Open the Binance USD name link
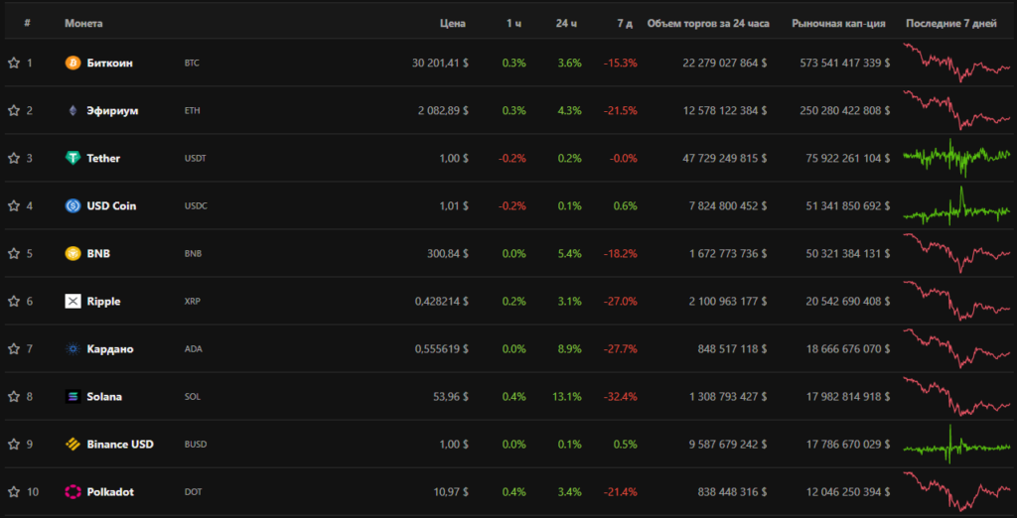This screenshot has width=1017, height=518. (120, 445)
